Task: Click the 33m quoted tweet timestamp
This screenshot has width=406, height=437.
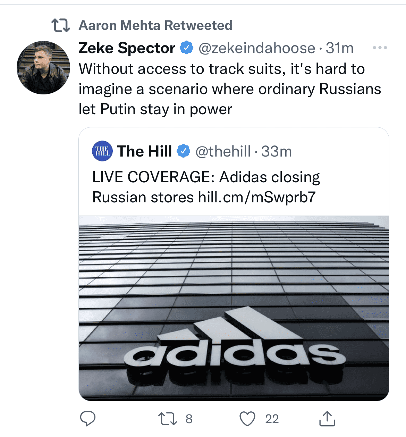Action: tap(277, 151)
